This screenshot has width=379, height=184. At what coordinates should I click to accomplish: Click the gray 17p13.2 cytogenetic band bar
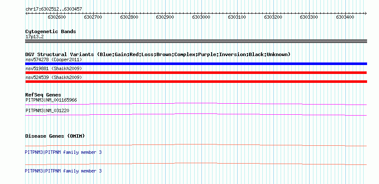[x=196, y=41]
